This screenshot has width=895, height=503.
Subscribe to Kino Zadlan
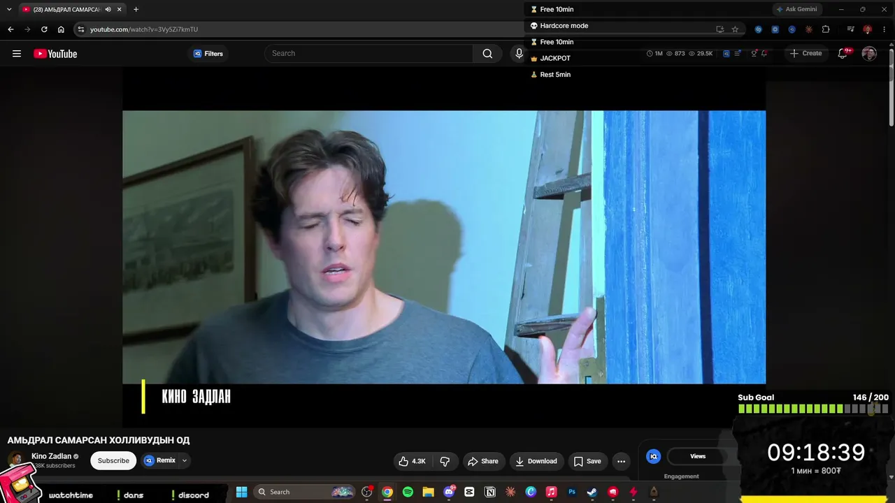[x=113, y=460]
